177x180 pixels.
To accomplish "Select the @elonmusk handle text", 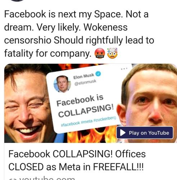I will click(x=85, y=82).
